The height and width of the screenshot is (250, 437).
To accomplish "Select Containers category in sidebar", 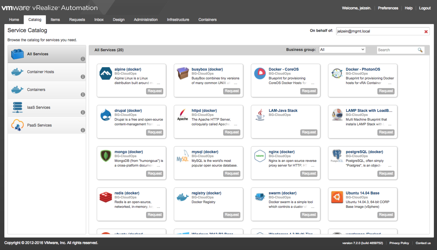I will click(47, 90).
